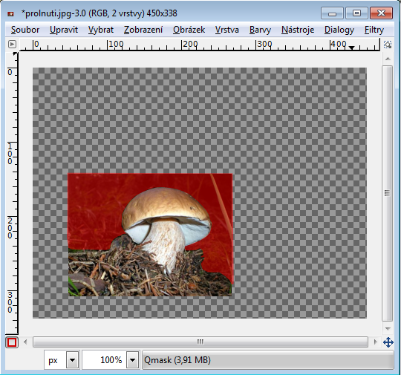
Task: Click the zoom-on-resize magnifier icon
Action: (x=388, y=45)
